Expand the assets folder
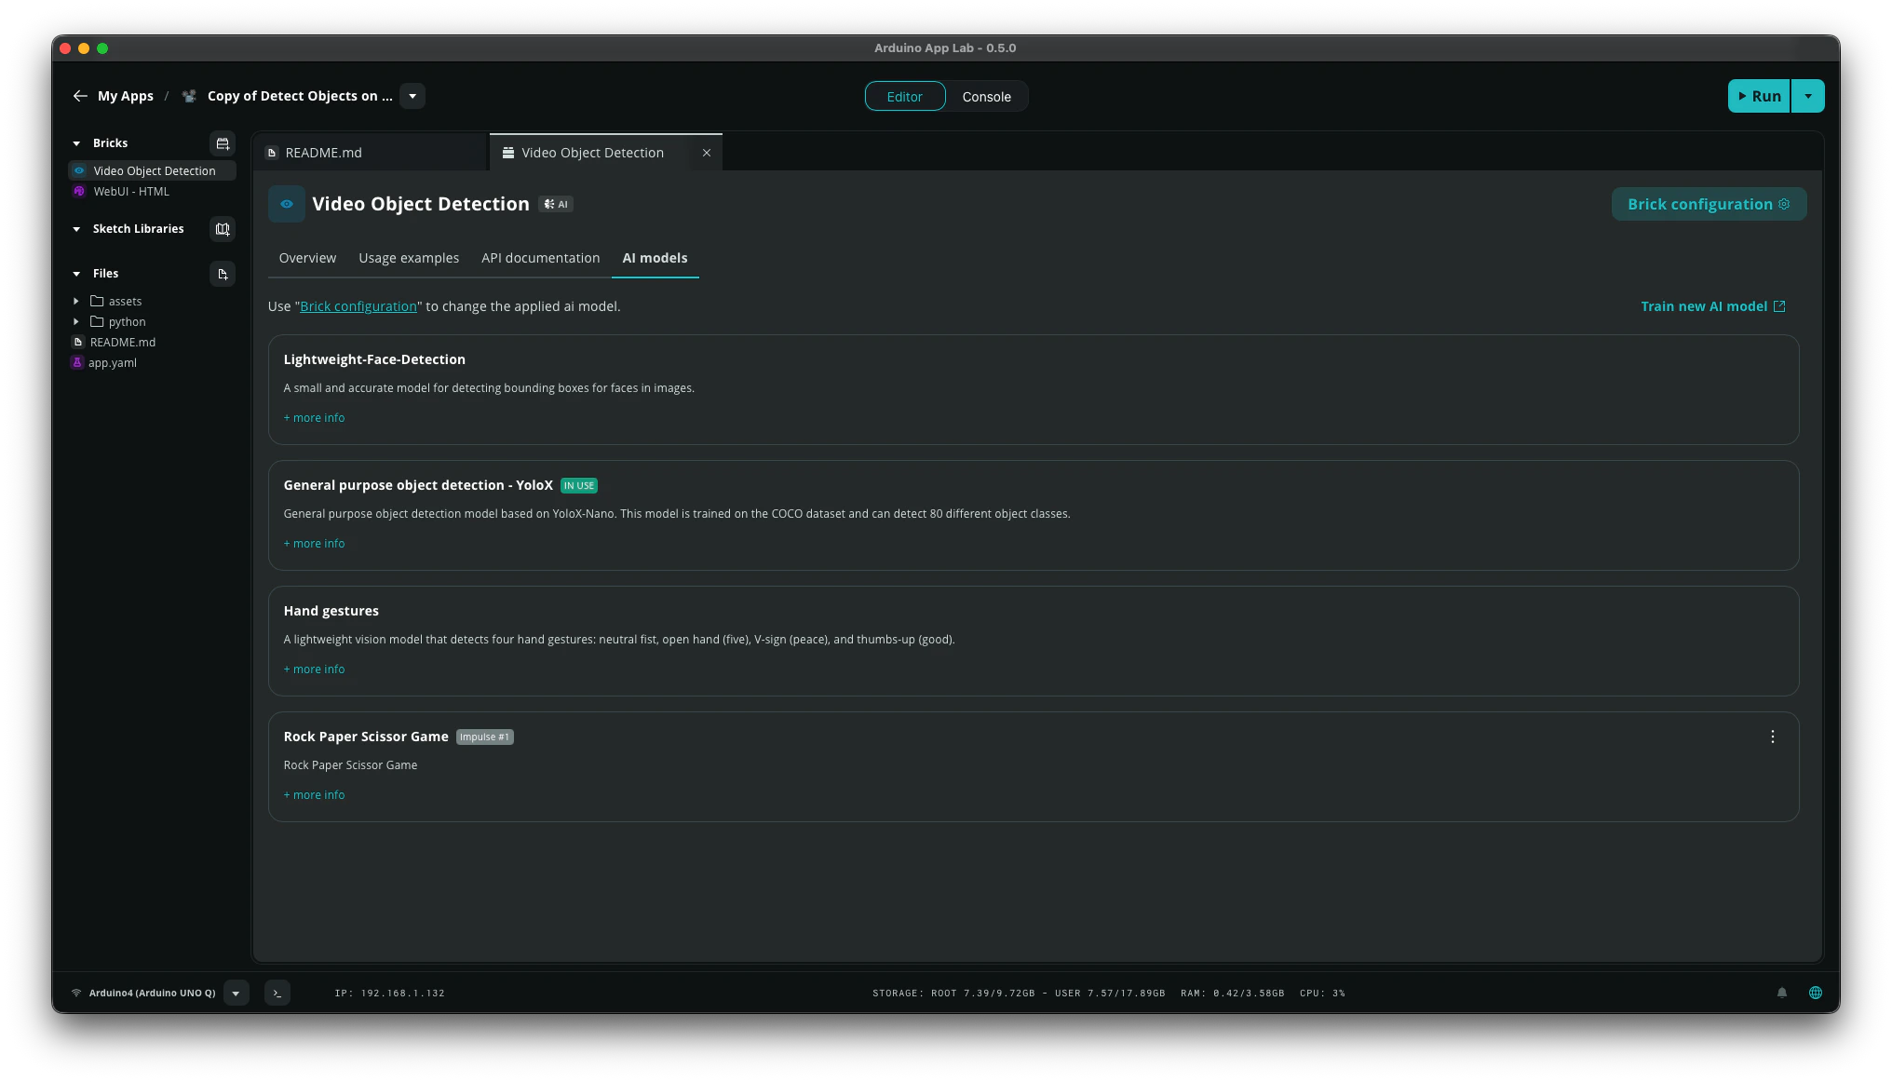This screenshot has width=1892, height=1082. pos(76,301)
